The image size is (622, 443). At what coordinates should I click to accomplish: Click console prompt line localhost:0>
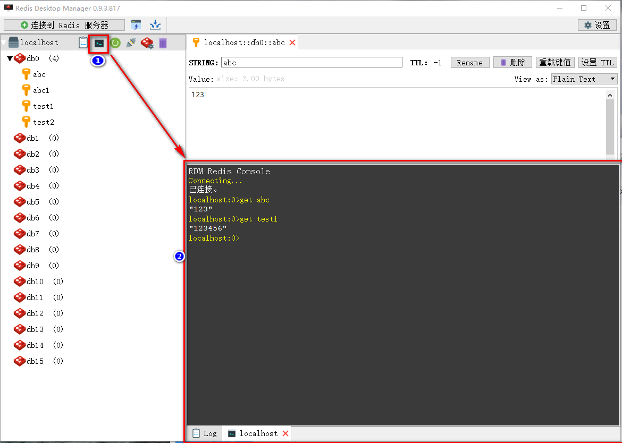tap(214, 238)
